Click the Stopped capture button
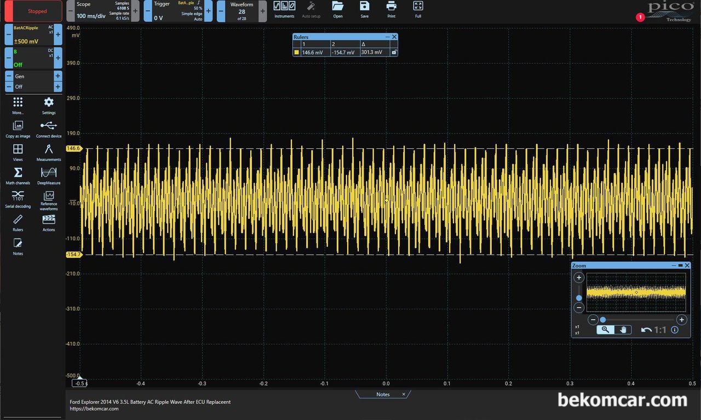This screenshot has height=420, width=701. (x=33, y=11)
